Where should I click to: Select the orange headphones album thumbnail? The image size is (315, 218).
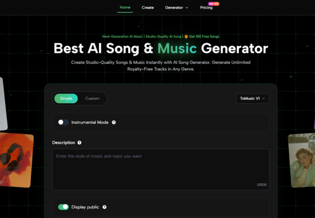pyautogui.click(x=15, y=160)
